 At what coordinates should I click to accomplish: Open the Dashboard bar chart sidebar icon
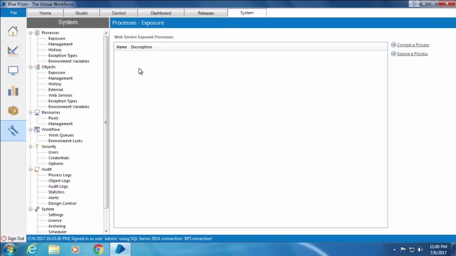pyautogui.click(x=13, y=91)
